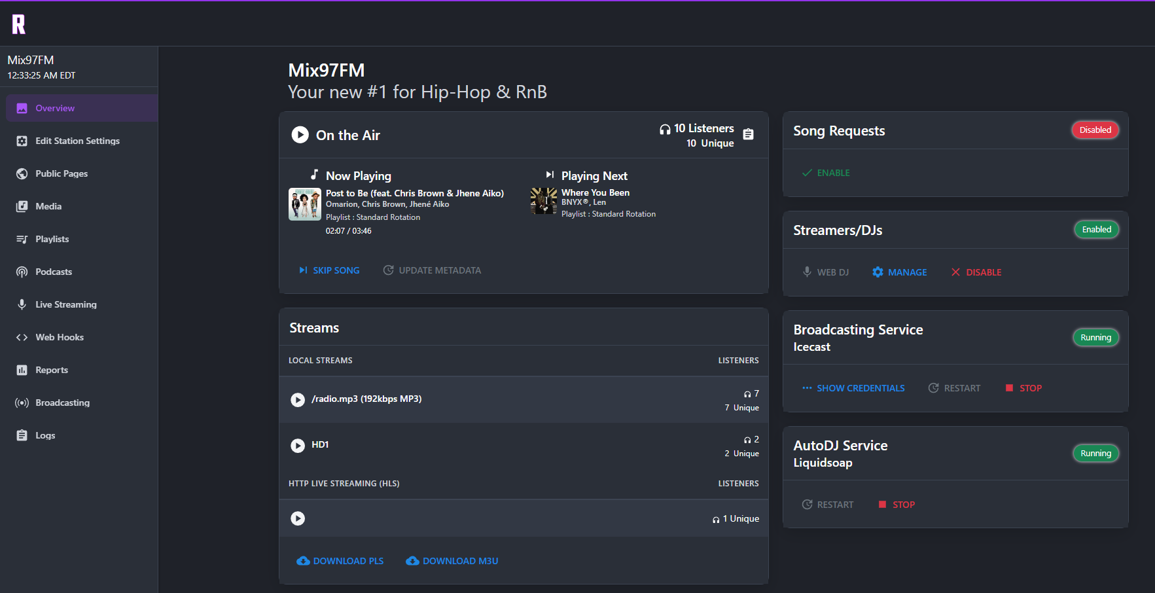Download the M3U playlist file
The image size is (1155, 593).
(x=452, y=561)
